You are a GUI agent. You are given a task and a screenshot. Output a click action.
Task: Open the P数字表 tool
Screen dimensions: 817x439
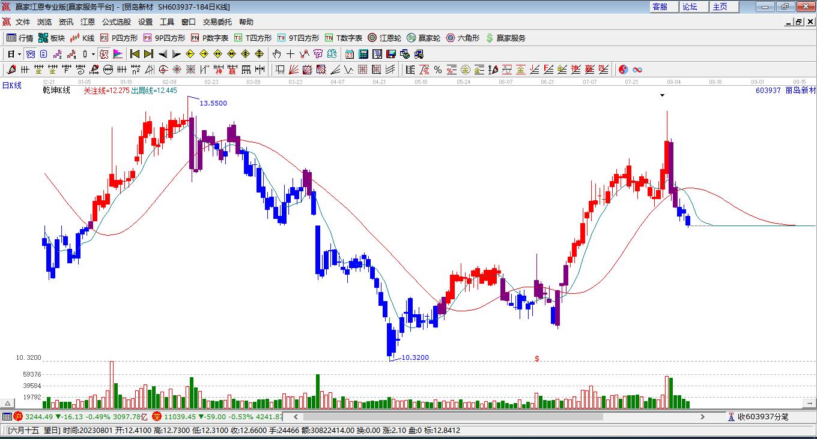[x=210, y=38]
